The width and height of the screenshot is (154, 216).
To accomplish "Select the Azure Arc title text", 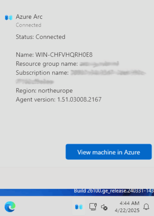I will (x=29, y=17).
